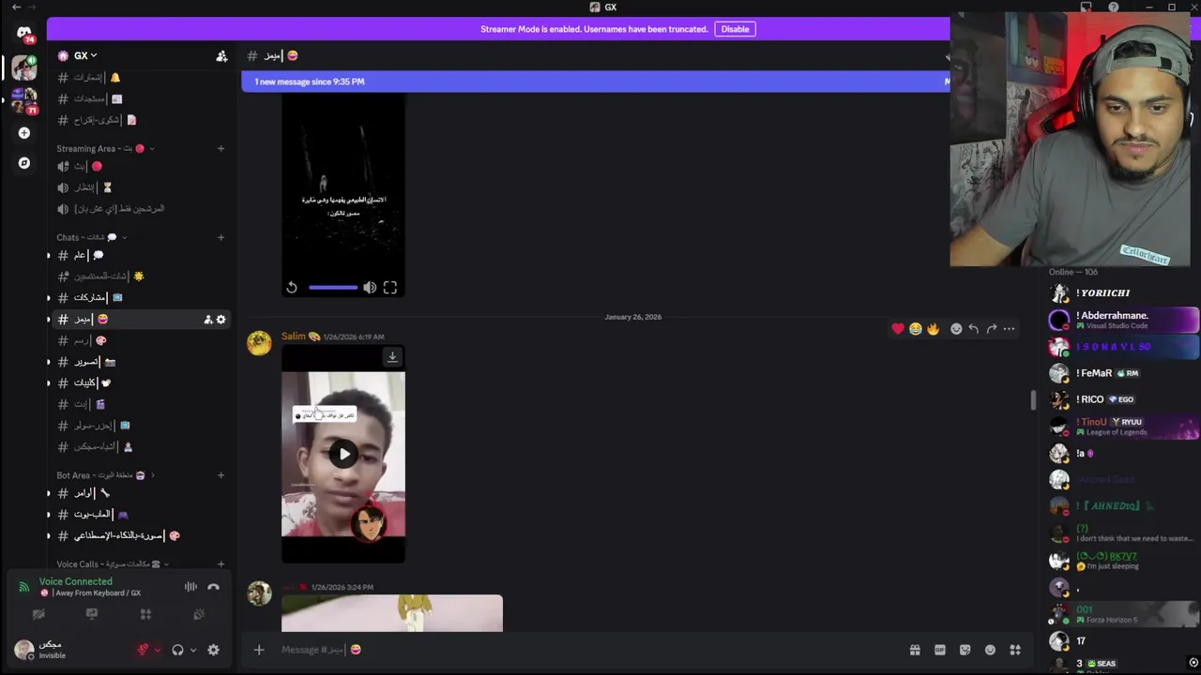Reply to Salim's message with arrow icon

(973, 328)
